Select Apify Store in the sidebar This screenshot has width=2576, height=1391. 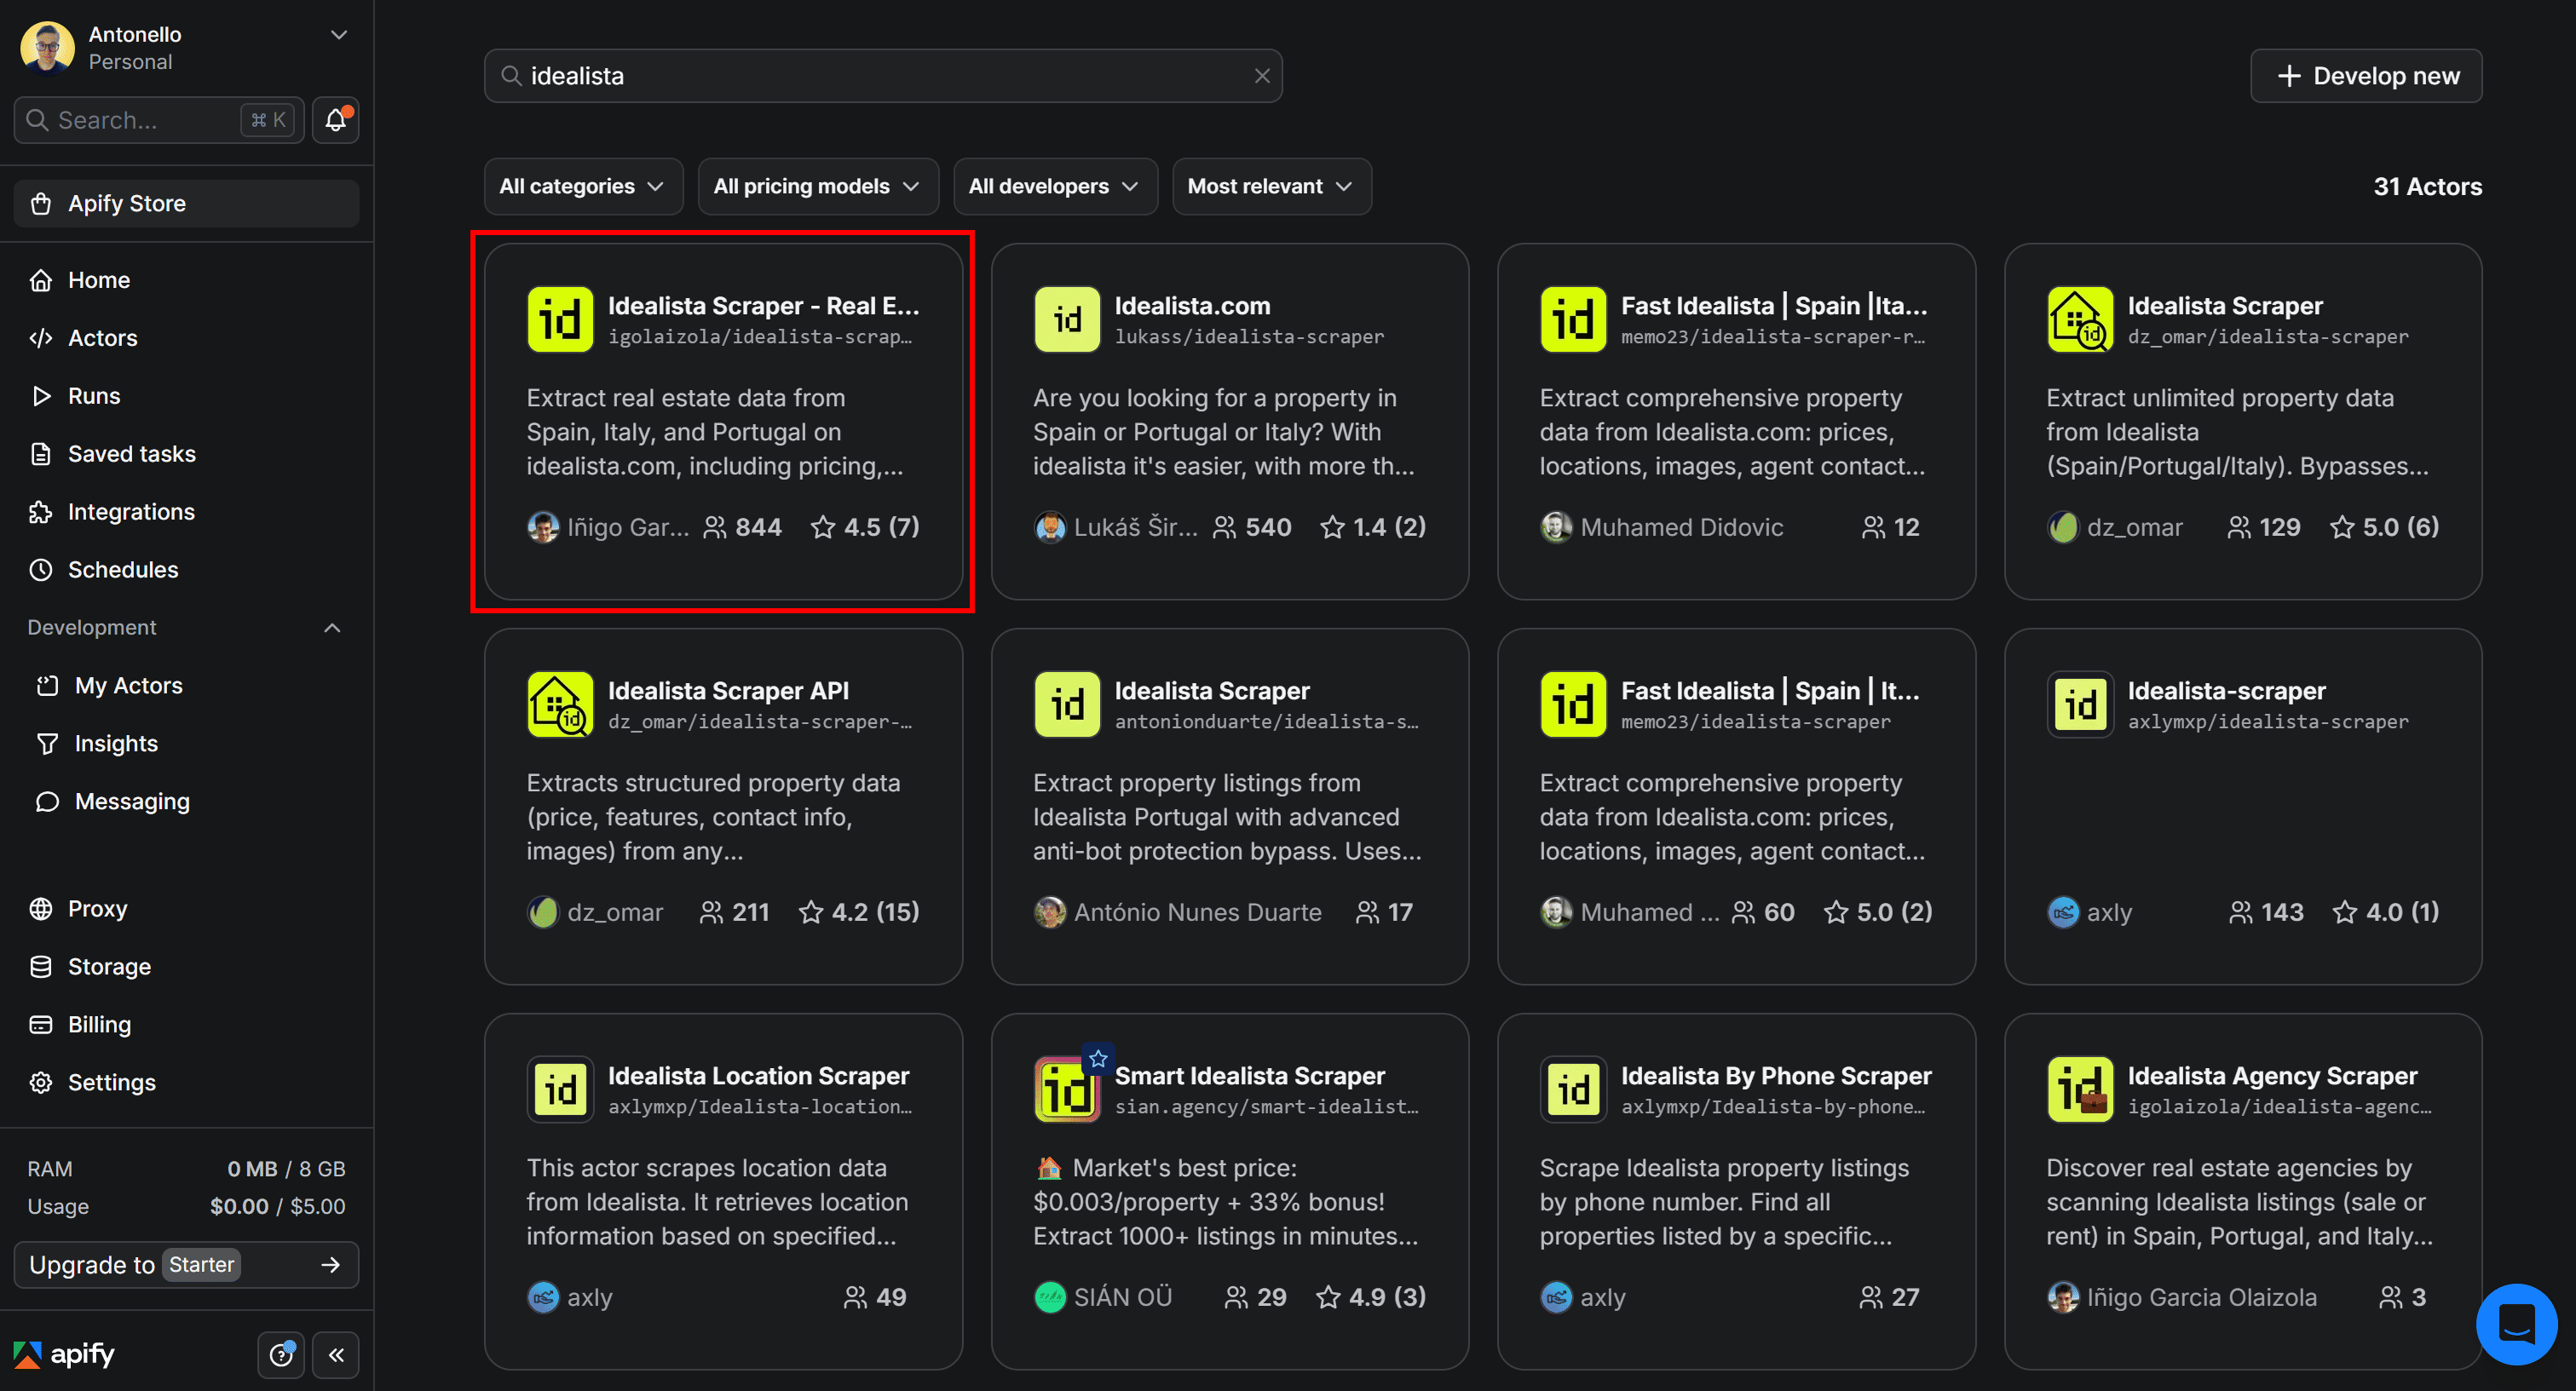(126, 203)
